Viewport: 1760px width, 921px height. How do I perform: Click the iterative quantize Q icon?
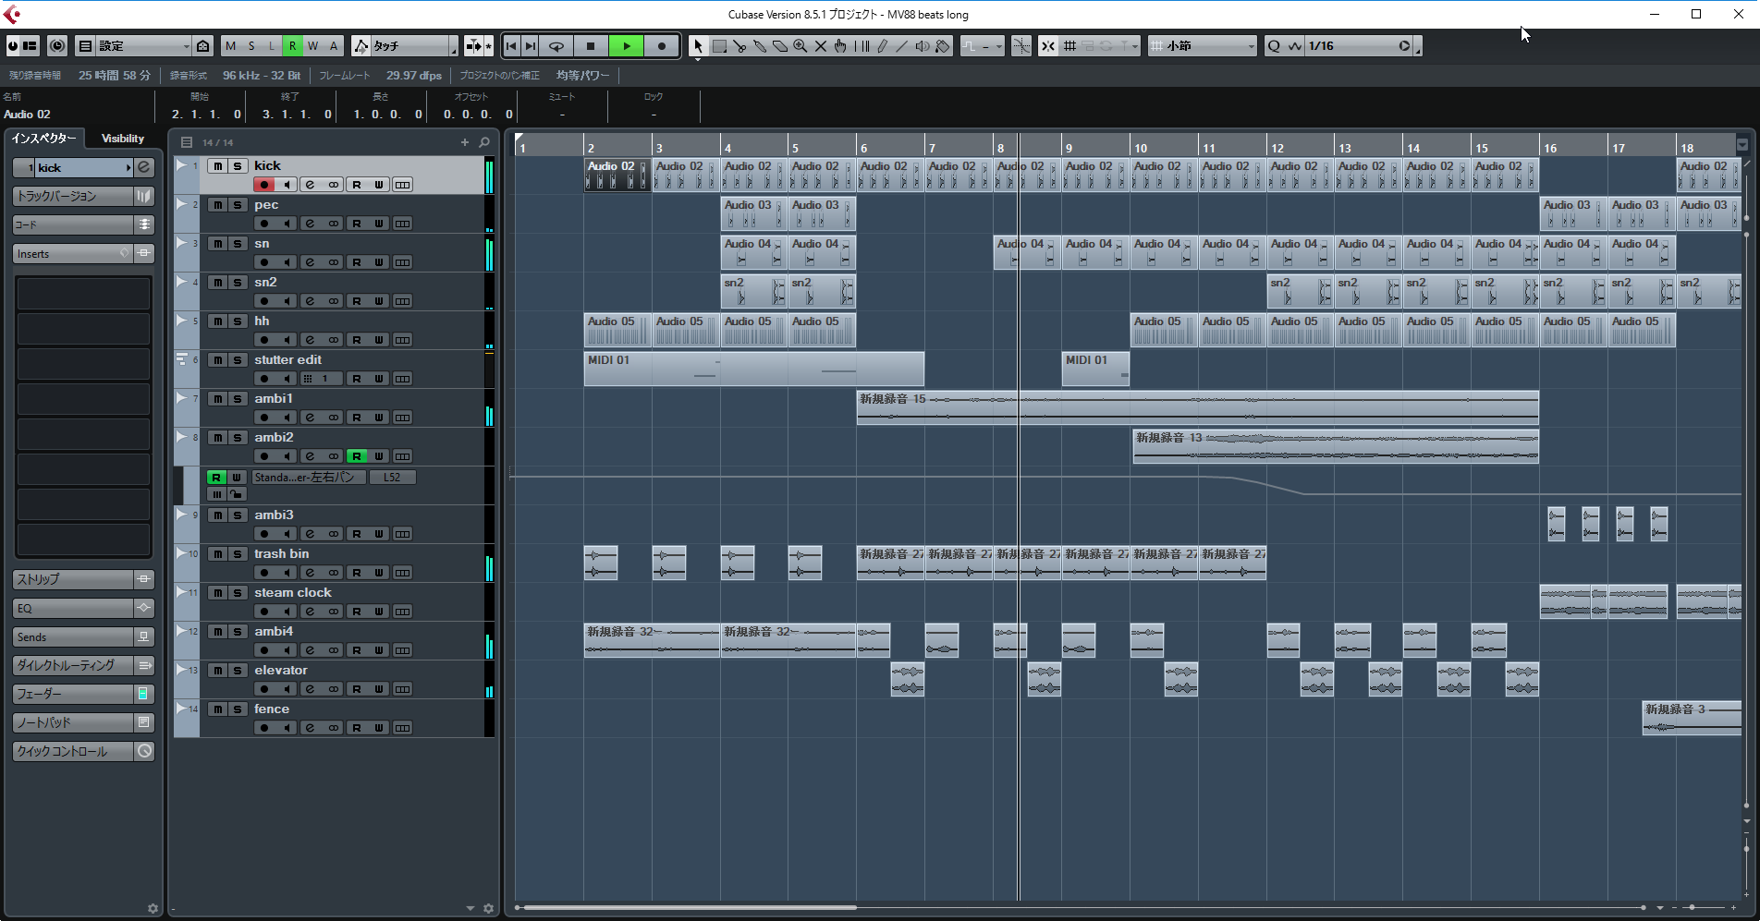[1274, 46]
